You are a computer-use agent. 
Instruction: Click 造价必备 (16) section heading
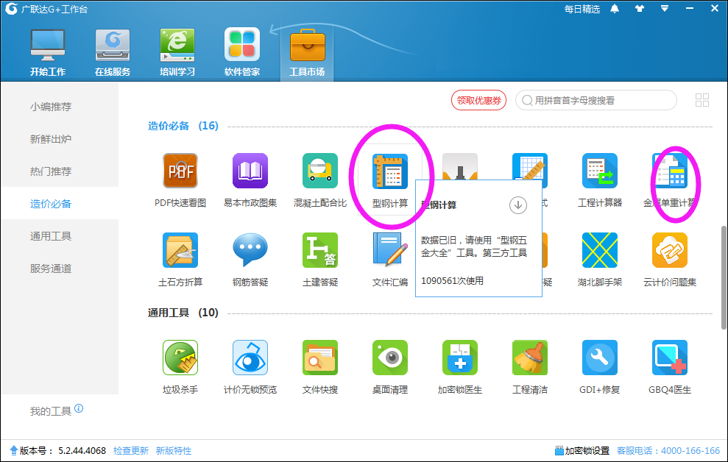183,127
